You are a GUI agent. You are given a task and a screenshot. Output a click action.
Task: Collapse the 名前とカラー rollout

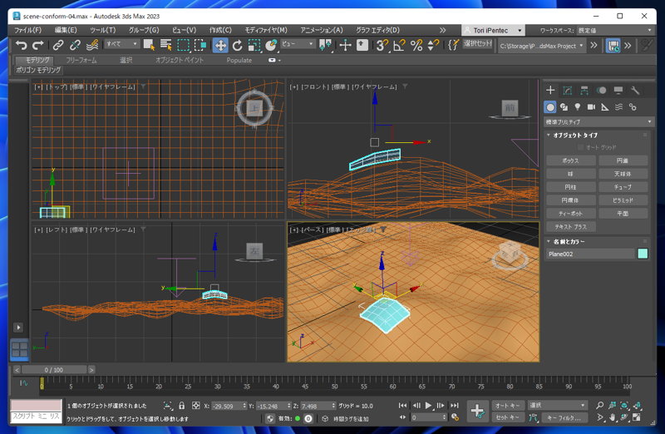pos(569,241)
